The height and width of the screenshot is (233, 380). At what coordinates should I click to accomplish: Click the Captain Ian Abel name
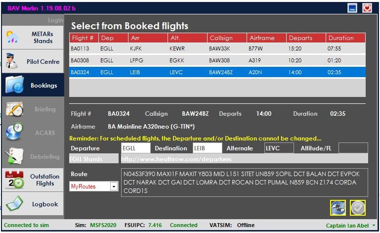tap(347, 226)
